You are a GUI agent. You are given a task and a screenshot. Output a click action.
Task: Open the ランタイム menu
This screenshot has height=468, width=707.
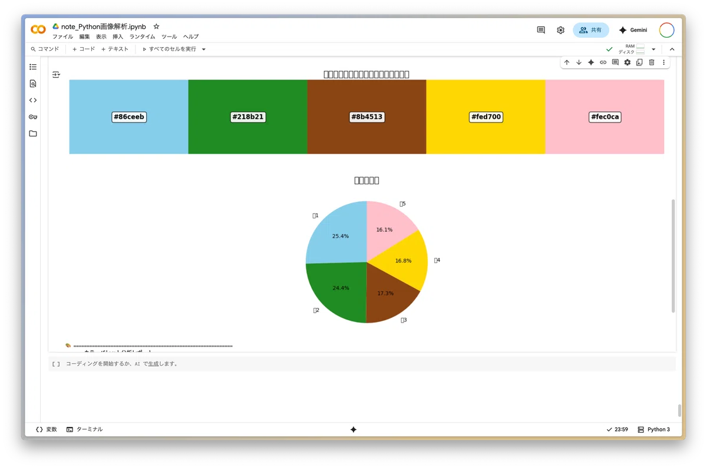tap(143, 36)
